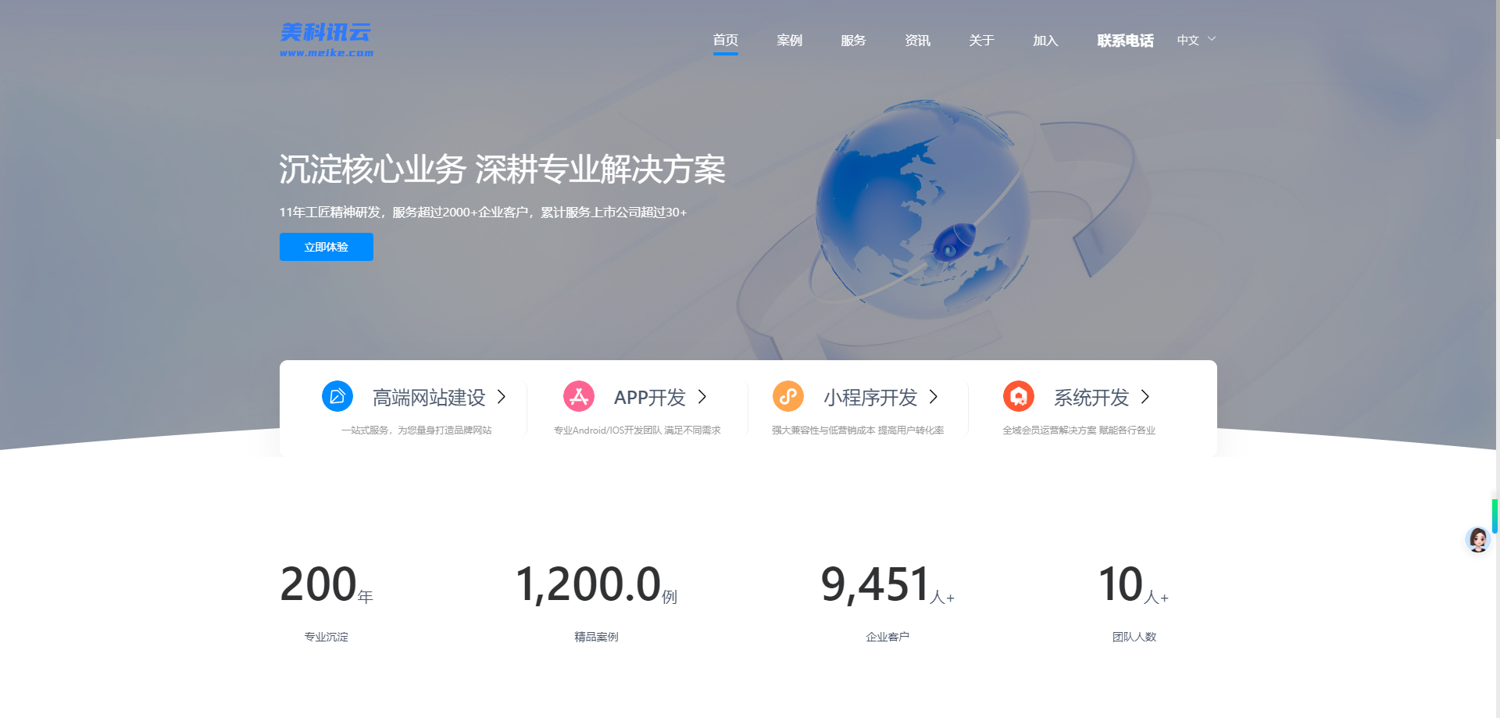Click the 立即体验 button
The height and width of the screenshot is (718, 1500).
click(x=326, y=246)
